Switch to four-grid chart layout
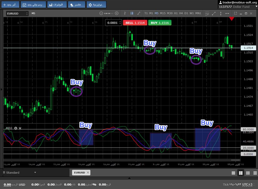258x189 pixels. [x=240, y=173]
